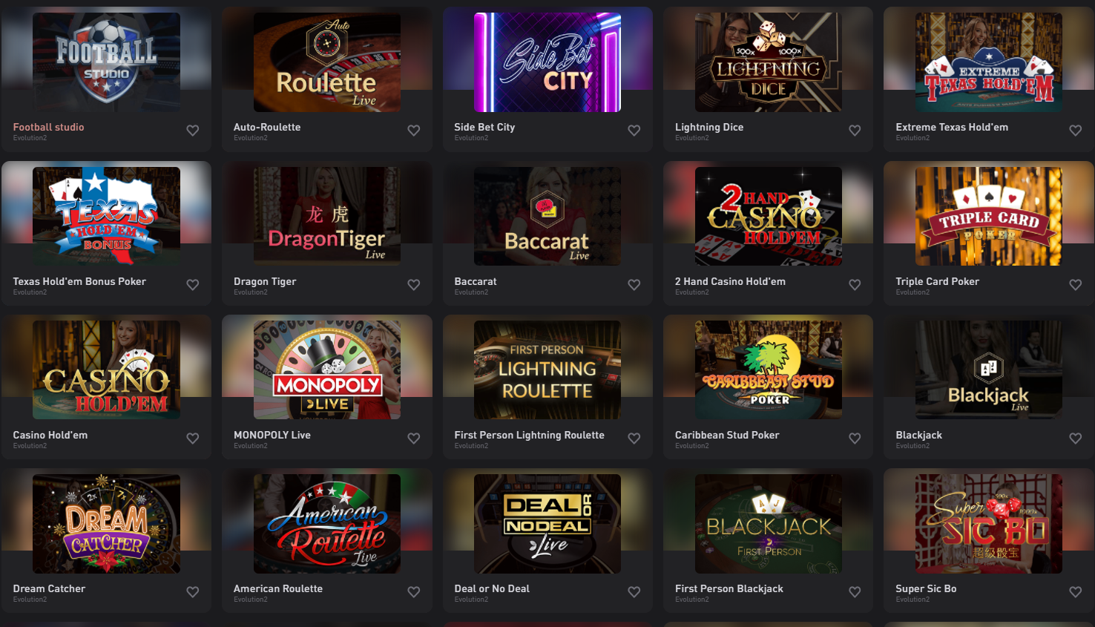
Task: Add Auto-Roulette to favorites with heart
Action: pos(414,131)
